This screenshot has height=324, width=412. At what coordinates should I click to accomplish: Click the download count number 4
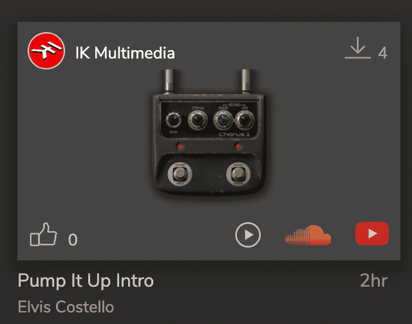click(382, 53)
